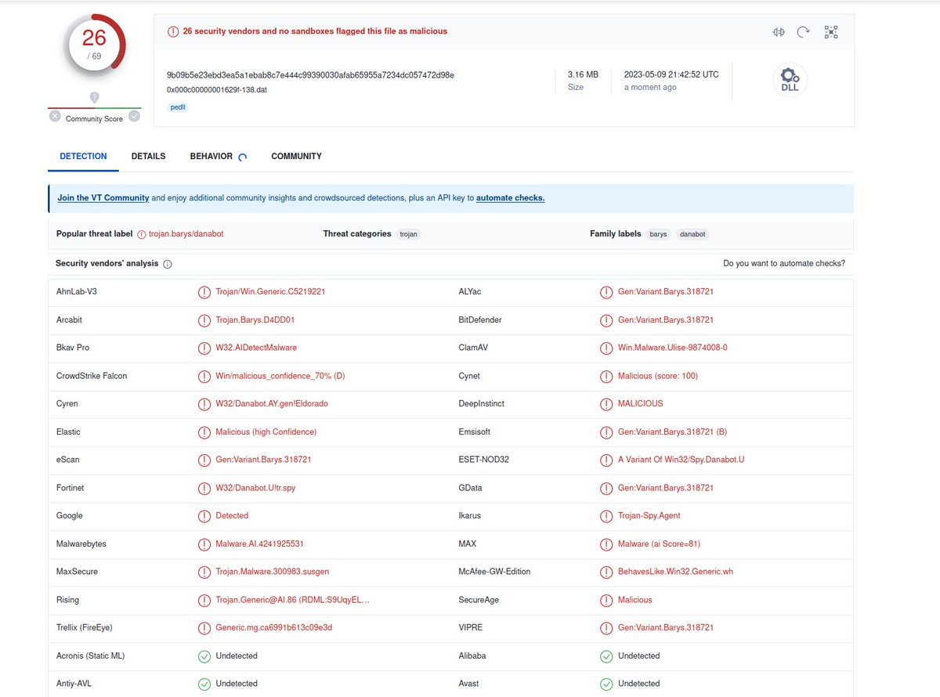940x697 pixels.
Task: Click the W32.AIDetectMalware detection
Action: pyautogui.click(x=256, y=348)
